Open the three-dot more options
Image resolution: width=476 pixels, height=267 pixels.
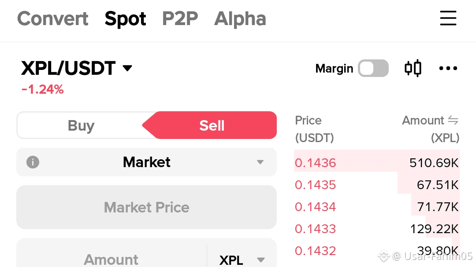point(448,69)
